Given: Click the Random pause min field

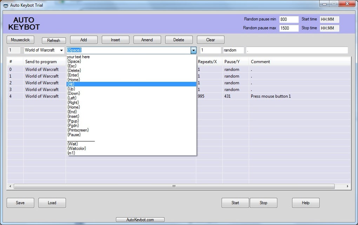Looking at the screenshot, I should 289,19.
